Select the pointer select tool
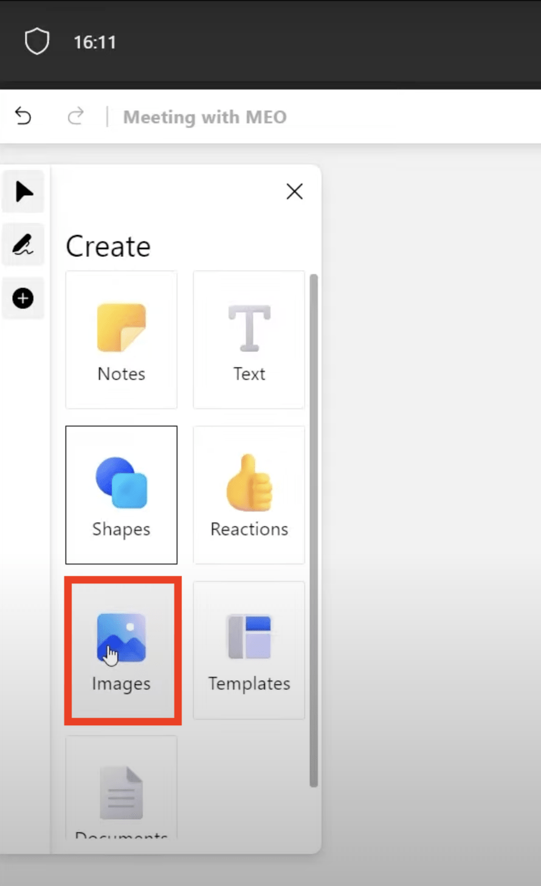541x886 pixels. (x=23, y=191)
